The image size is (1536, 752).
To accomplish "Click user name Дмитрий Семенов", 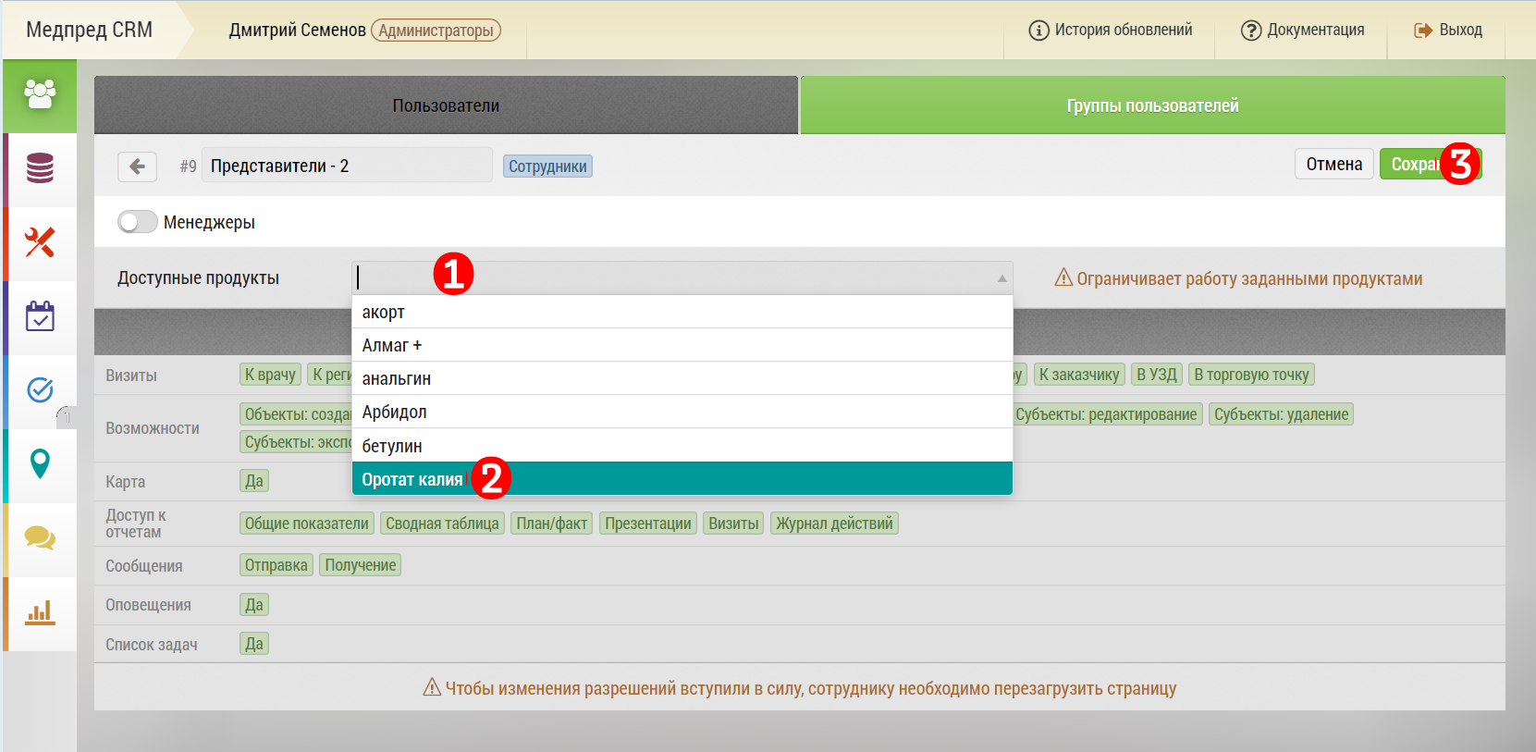I will (x=297, y=30).
